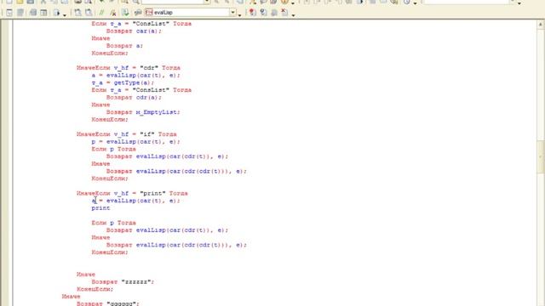Click the conditional breakpoint icon beside red dot
The width and height of the screenshot is (545, 306).
(x=263, y=13)
